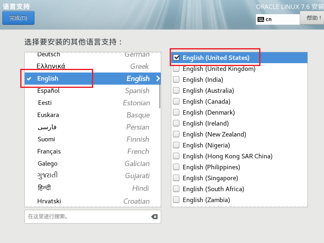This screenshot has width=324, height=243.
Task: Focus the language search input field
Action: click(87, 217)
